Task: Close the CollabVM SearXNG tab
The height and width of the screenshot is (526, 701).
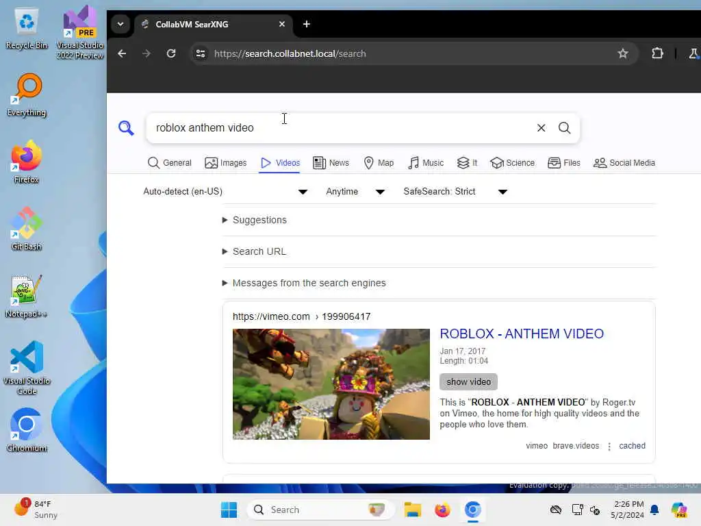Action: (x=281, y=24)
